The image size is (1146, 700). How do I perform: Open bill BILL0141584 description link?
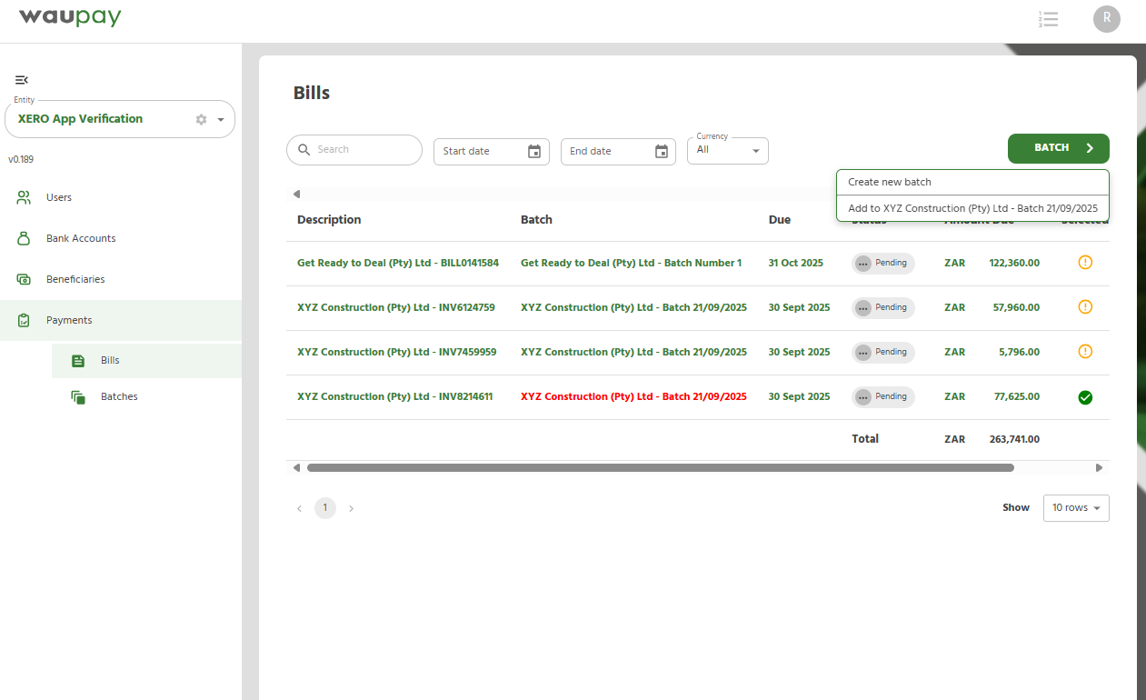point(398,263)
